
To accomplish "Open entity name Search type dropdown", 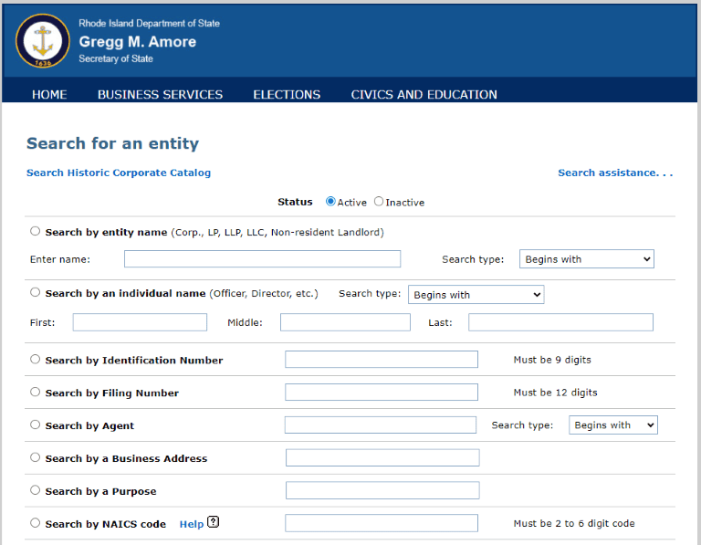I will pos(586,259).
